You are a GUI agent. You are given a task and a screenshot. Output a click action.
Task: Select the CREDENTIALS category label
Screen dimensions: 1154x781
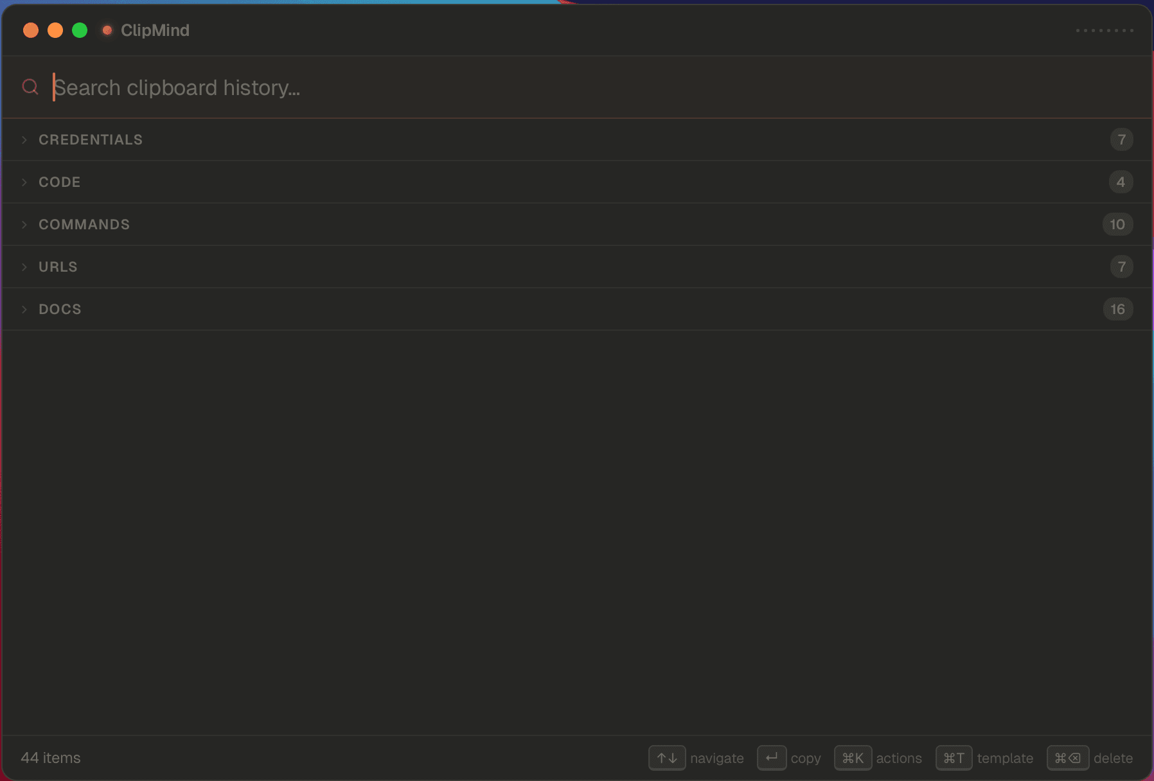tap(91, 139)
